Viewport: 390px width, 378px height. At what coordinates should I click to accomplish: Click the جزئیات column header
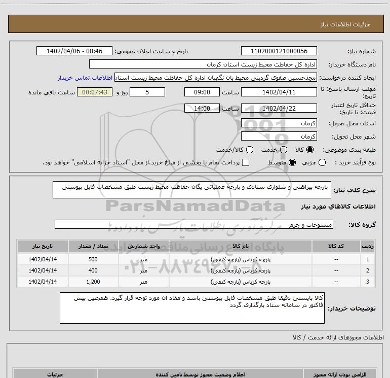55,374
